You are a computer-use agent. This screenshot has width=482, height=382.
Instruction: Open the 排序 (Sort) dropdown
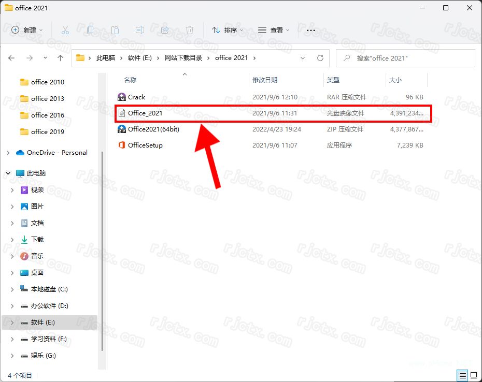coord(227,30)
